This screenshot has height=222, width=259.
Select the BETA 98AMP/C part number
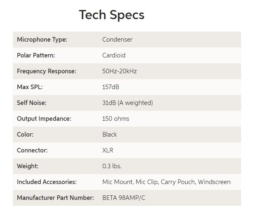pyautogui.click(x=124, y=198)
